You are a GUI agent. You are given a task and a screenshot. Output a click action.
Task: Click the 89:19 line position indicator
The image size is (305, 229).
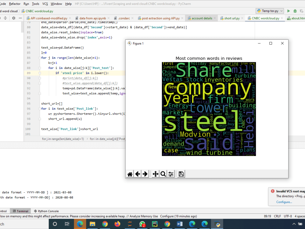[x=267, y=216]
